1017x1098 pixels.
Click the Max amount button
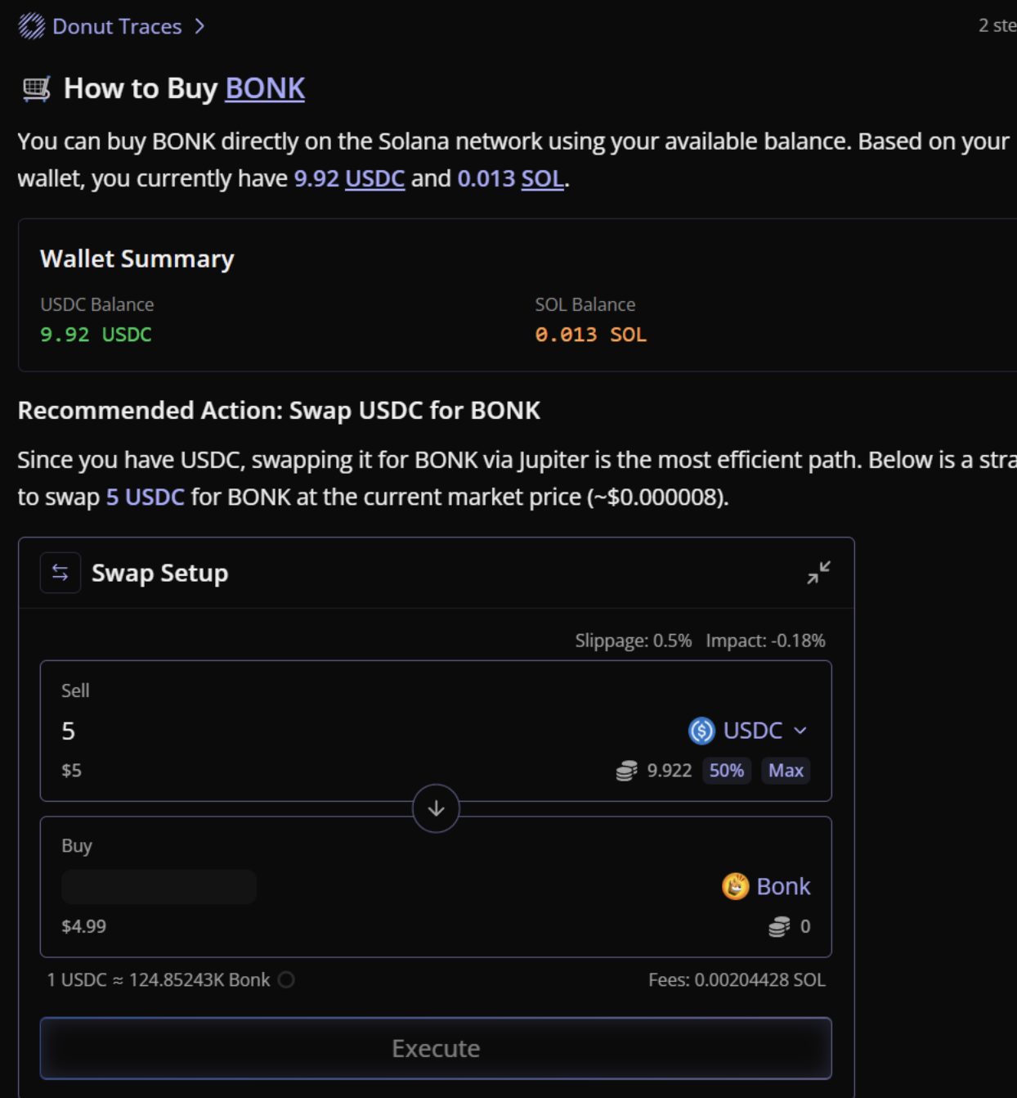786,771
